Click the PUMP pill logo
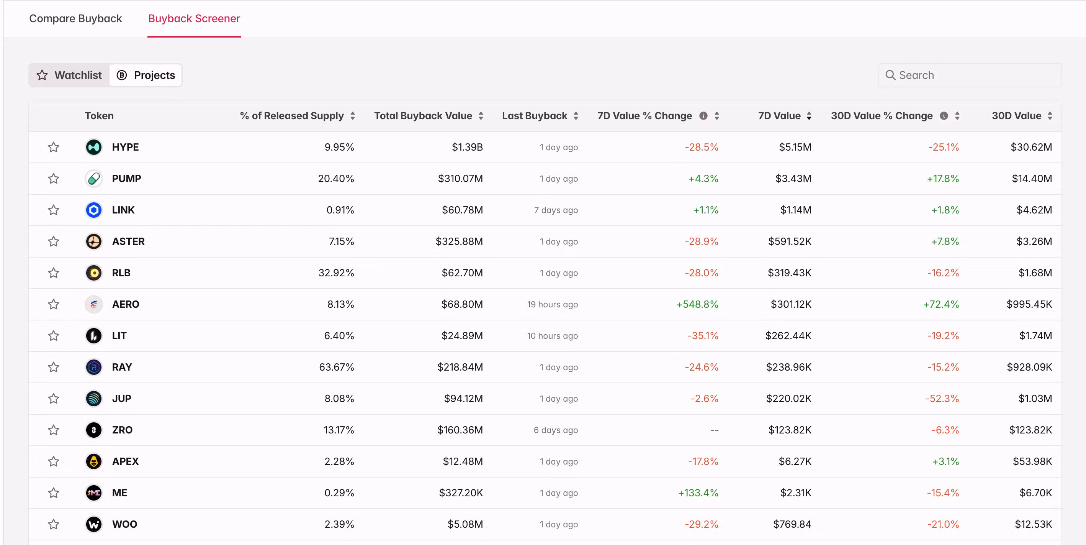This screenshot has height=545, width=1086. point(93,179)
